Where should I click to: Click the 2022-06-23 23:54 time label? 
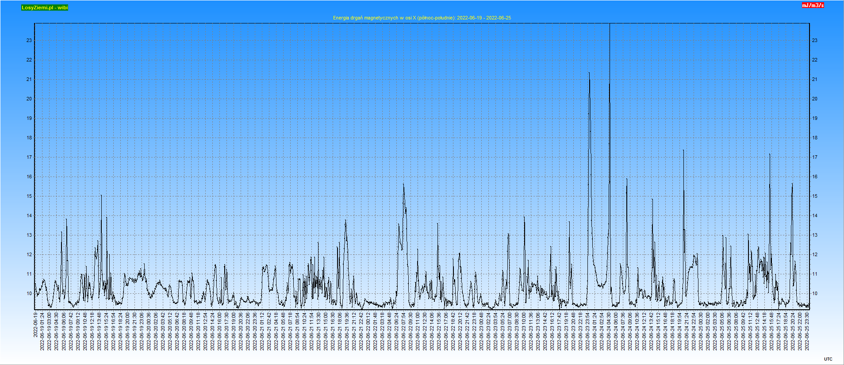[588, 331]
